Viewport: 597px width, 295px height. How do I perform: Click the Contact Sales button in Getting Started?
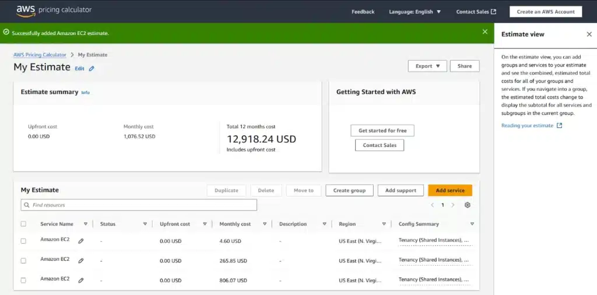tap(380, 145)
